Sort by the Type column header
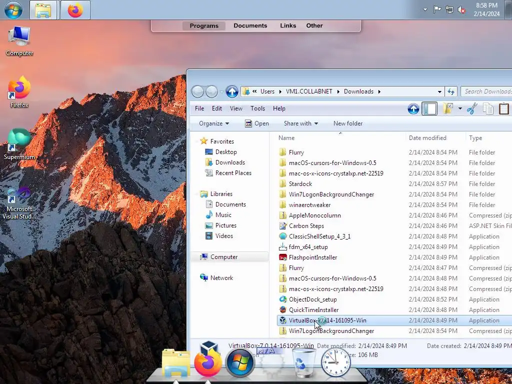 coord(489,138)
